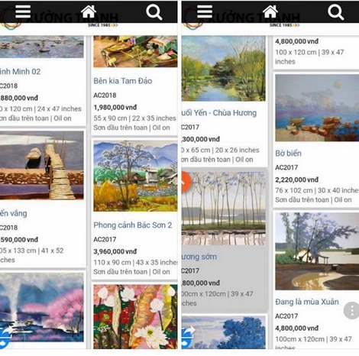Open Bên kia Tam Đảo title link

click(x=123, y=81)
